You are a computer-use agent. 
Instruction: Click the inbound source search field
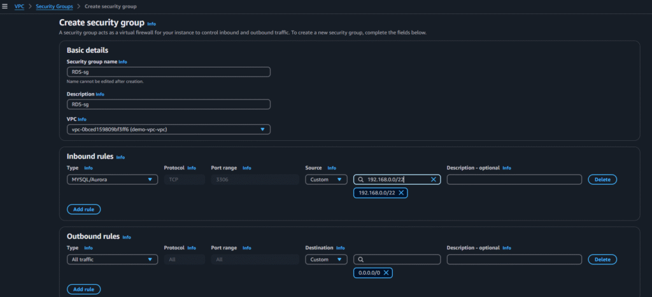[397, 180]
